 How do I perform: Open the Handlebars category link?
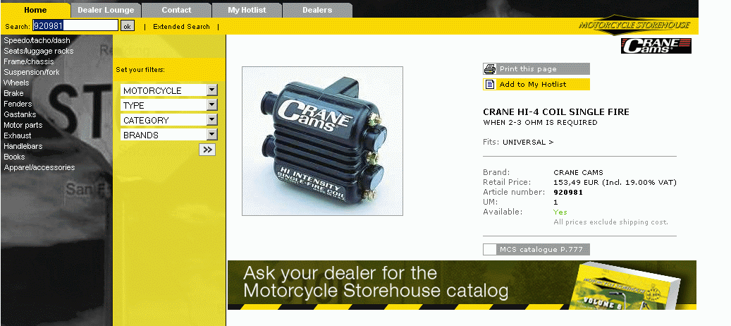(23, 146)
